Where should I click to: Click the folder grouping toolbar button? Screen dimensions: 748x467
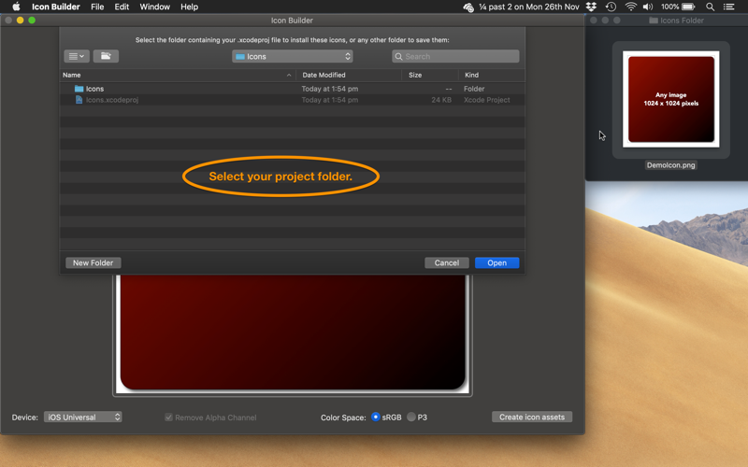106,56
